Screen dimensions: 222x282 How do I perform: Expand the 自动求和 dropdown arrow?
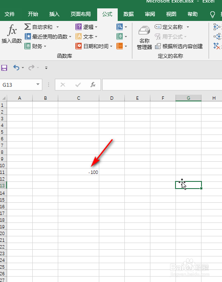coord(57,27)
